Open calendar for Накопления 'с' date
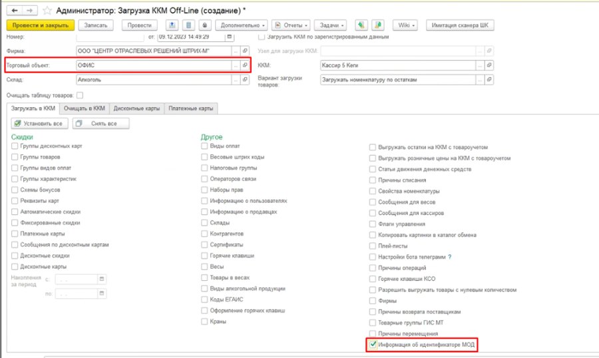 click(102, 279)
